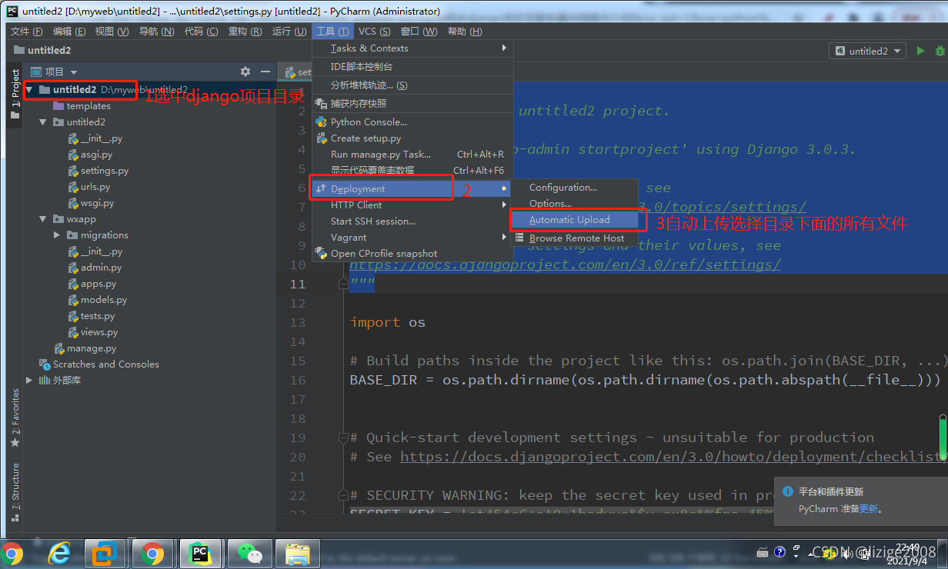
Task: Open the 1: Project side tool tab
Action: click(15, 94)
